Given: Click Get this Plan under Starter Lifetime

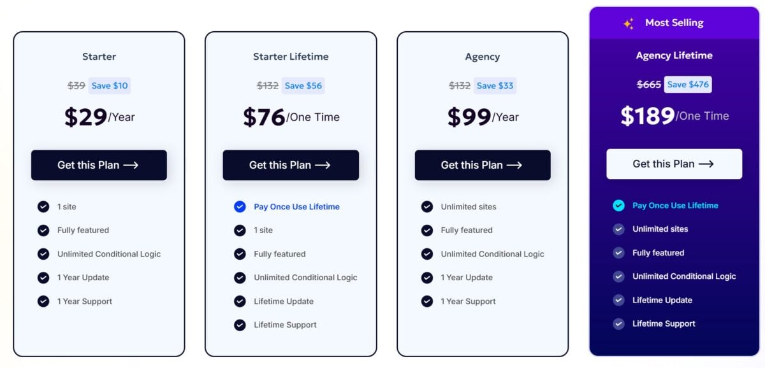Looking at the screenshot, I should pos(291,165).
